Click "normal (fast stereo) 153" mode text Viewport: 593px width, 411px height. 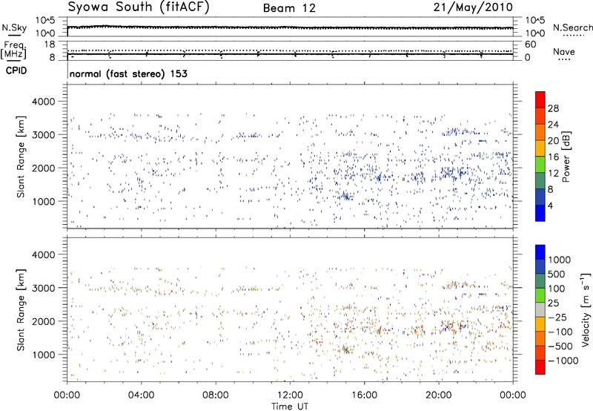128,73
